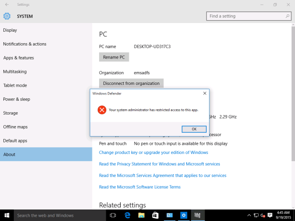
Task: Open the Windows Start menu
Action: click(x=7, y=215)
